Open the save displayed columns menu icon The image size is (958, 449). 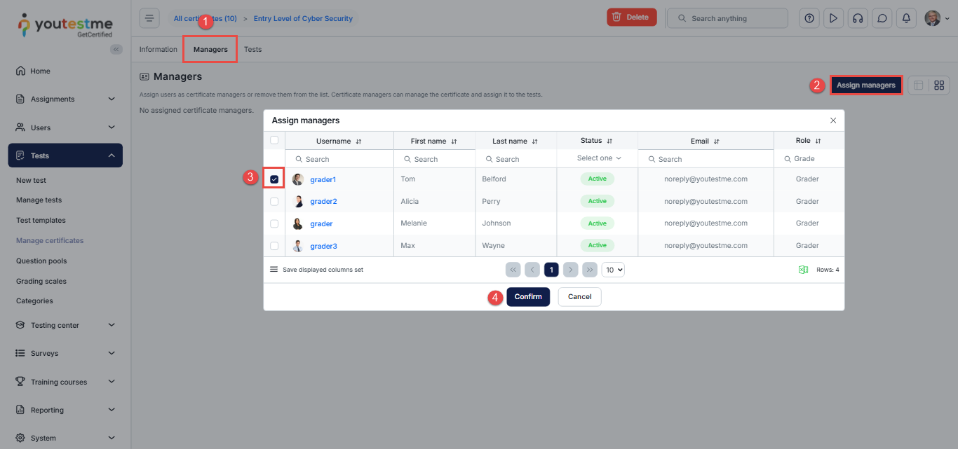click(x=274, y=269)
